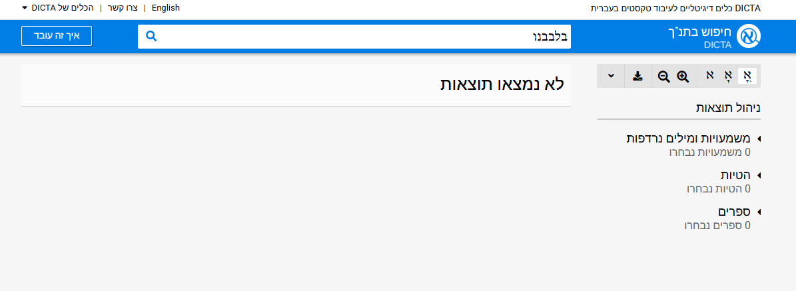Switch the site language to English
Image resolution: width=796 pixels, height=291 pixels.
click(x=166, y=8)
